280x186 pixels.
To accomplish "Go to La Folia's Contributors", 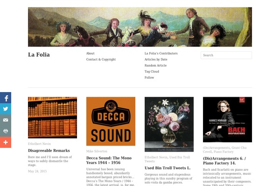I will click(x=161, y=53).
